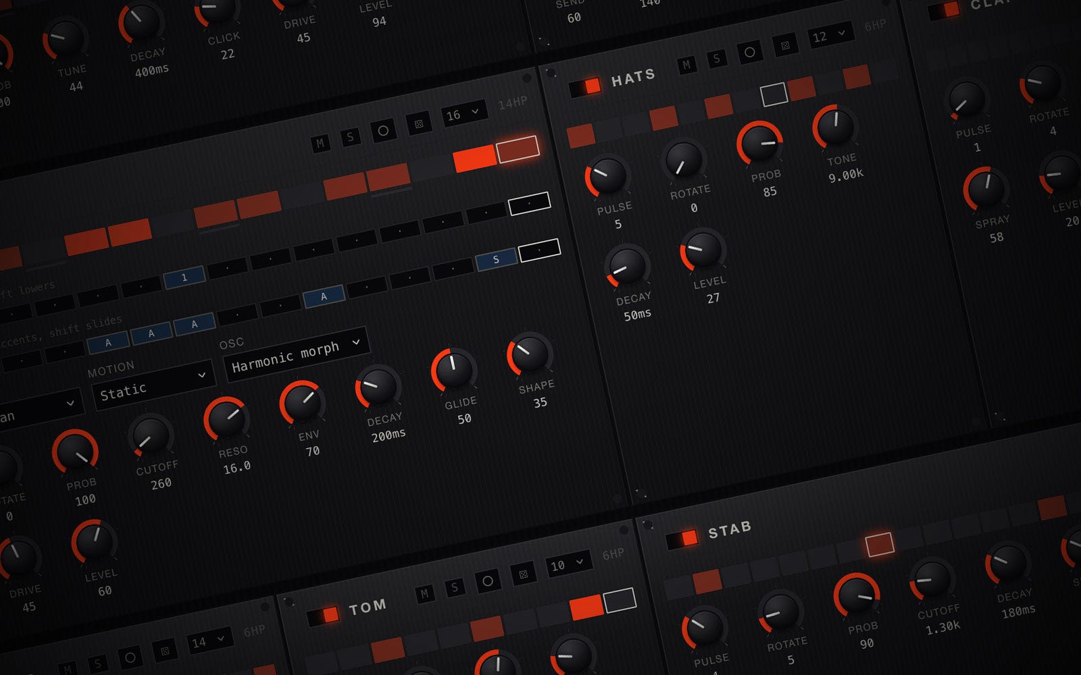This screenshot has height=675, width=1081.
Task: Click the PROB knob set to 100
Action: click(75, 452)
